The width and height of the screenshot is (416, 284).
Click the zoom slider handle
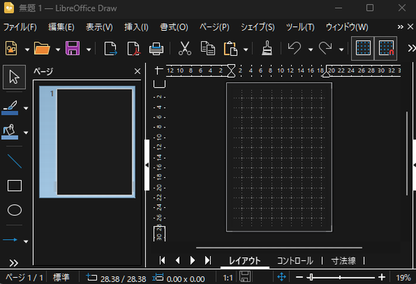point(313,277)
